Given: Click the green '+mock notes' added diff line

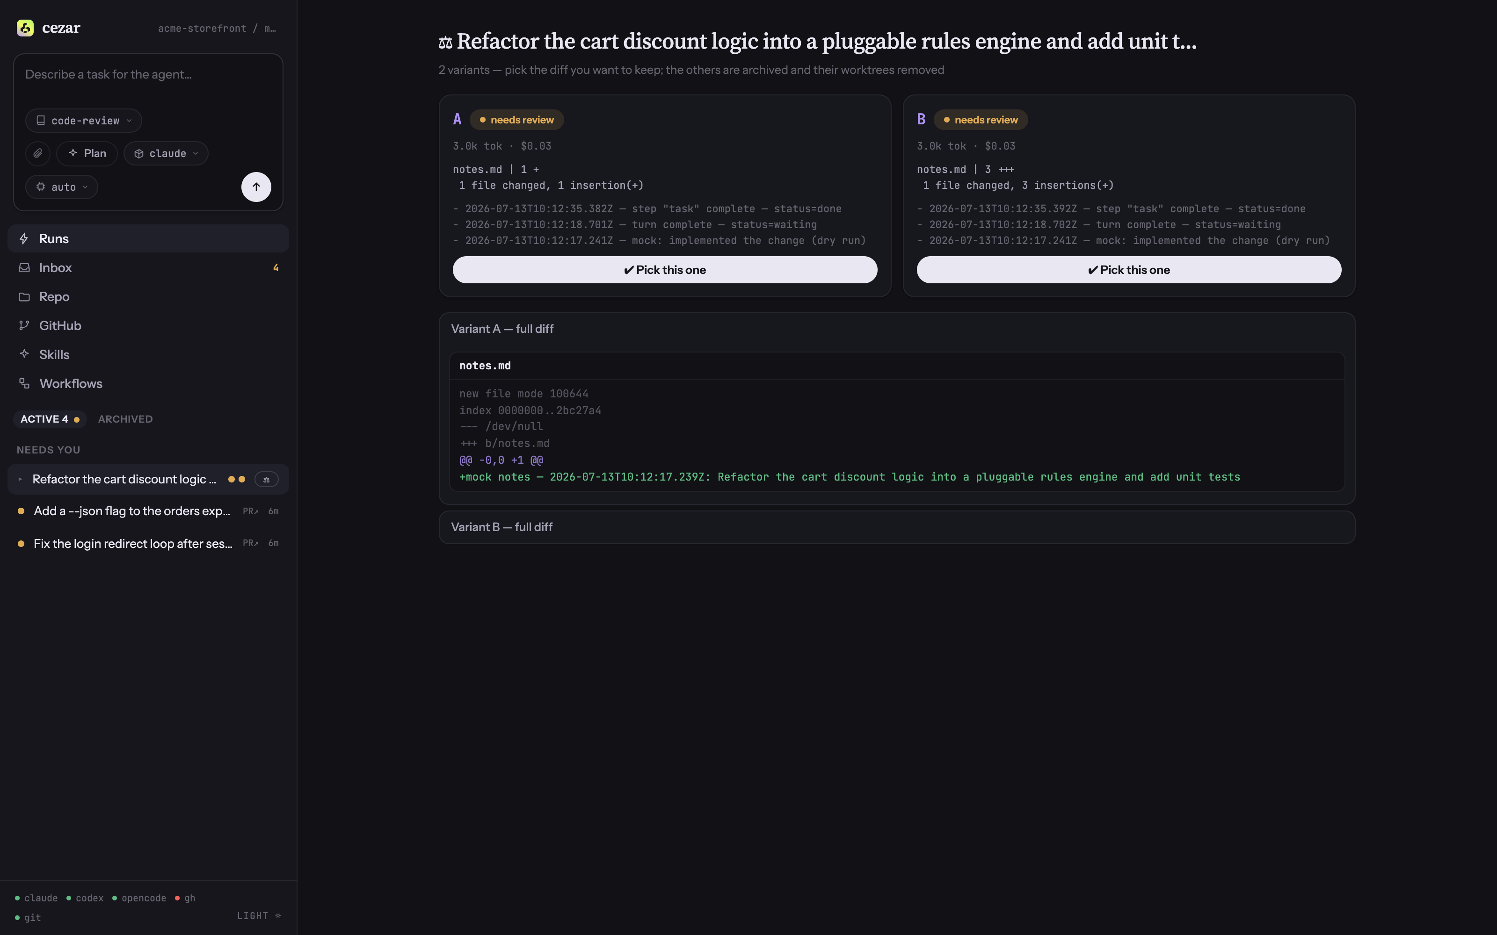Looking at the screenshot, I should [850, 477].
